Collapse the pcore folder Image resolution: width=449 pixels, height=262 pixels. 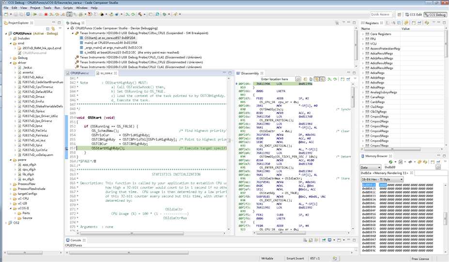pyautogui.click(x=11, y=160)
